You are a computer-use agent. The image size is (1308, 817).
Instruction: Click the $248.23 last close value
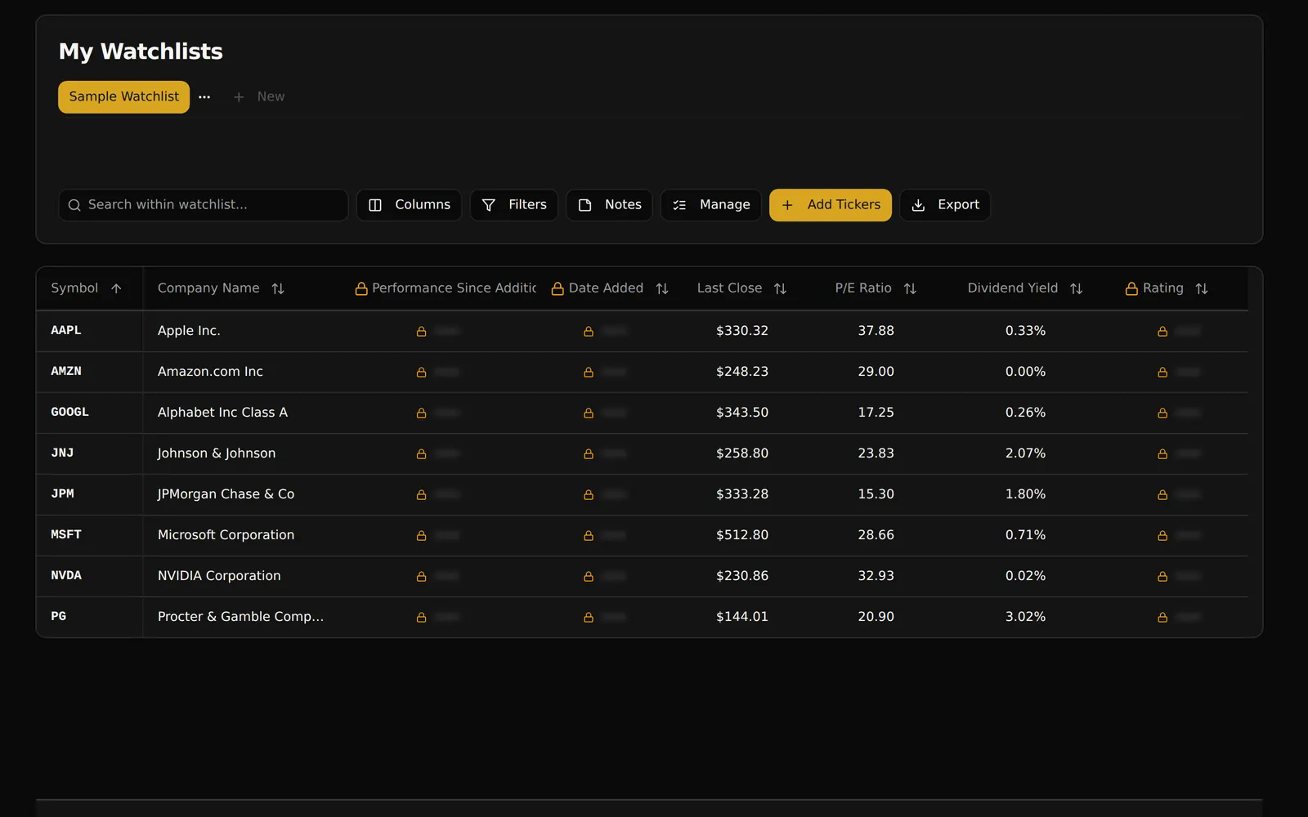click(x=742, y=372)
